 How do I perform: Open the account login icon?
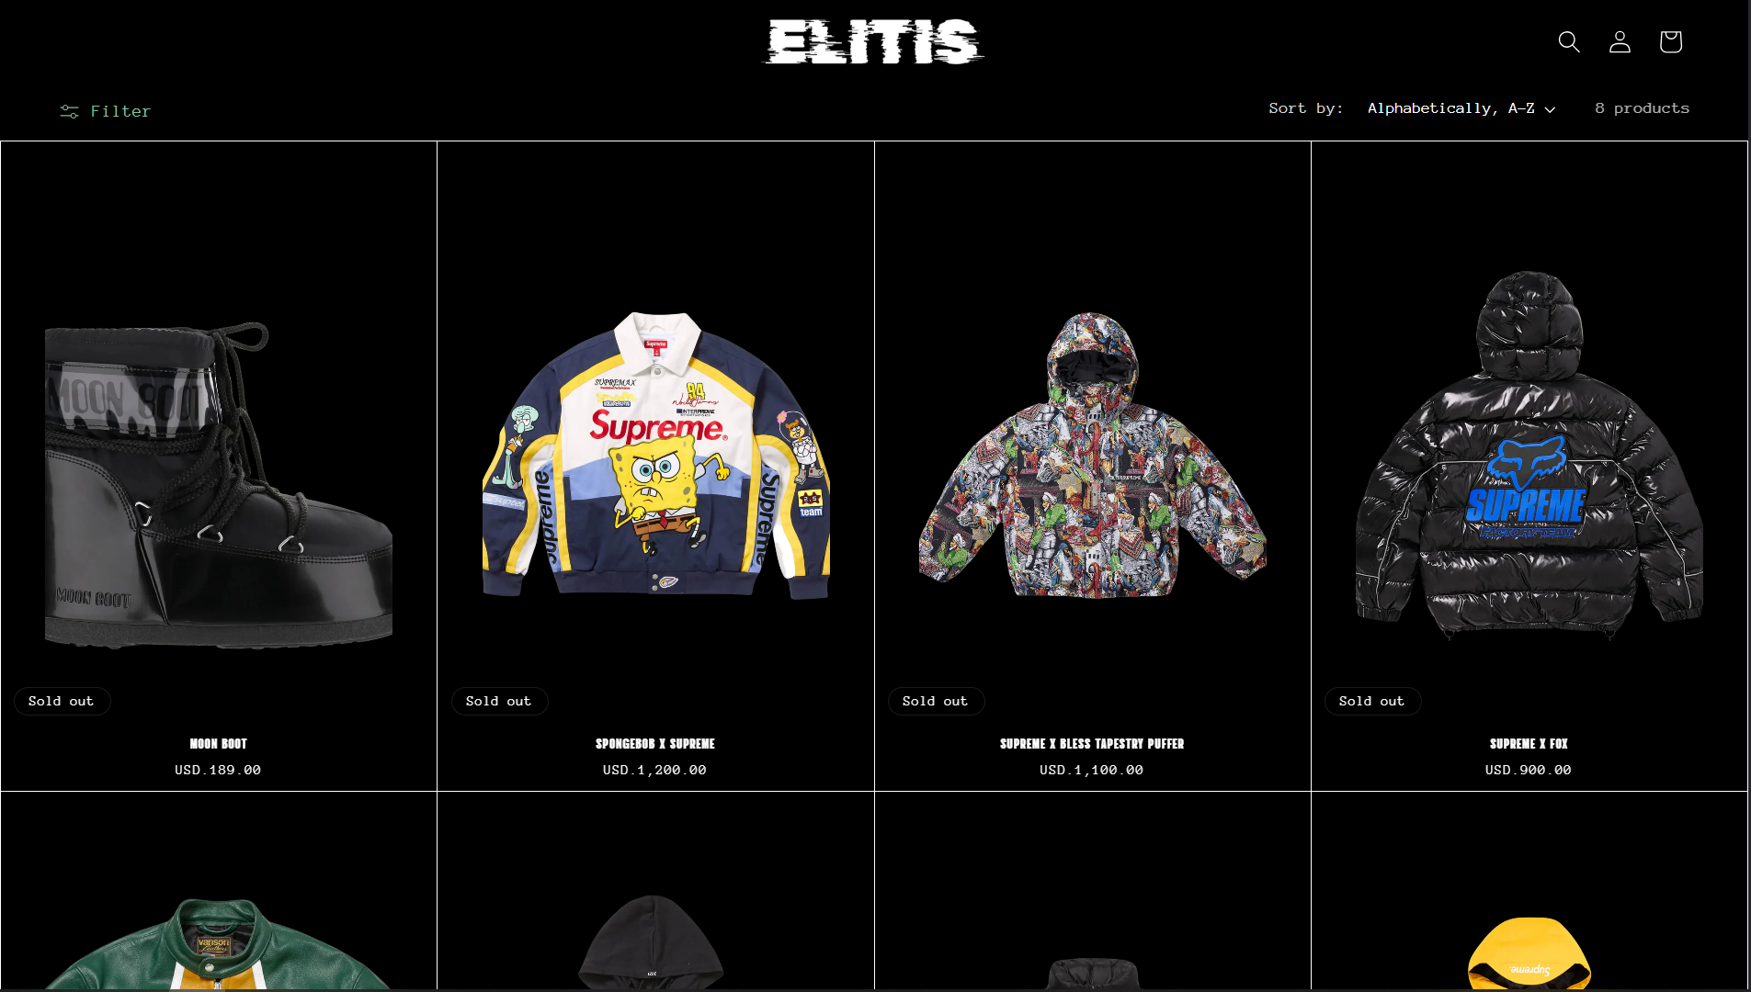(x=1620, y=41)
